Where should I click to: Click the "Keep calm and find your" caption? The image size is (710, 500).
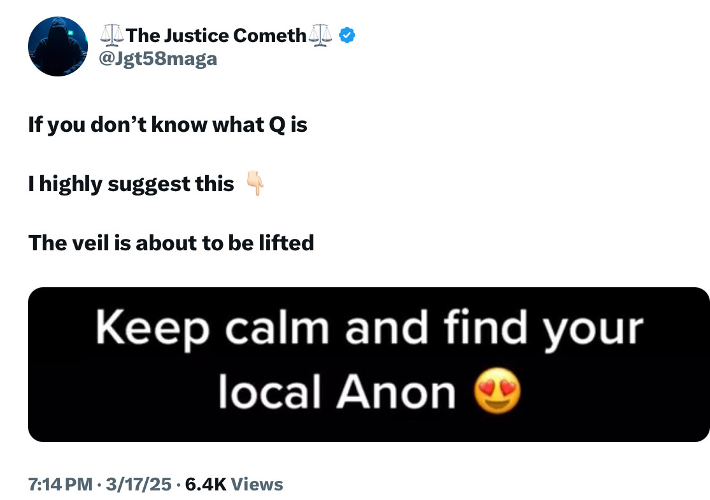pos(369,329)
